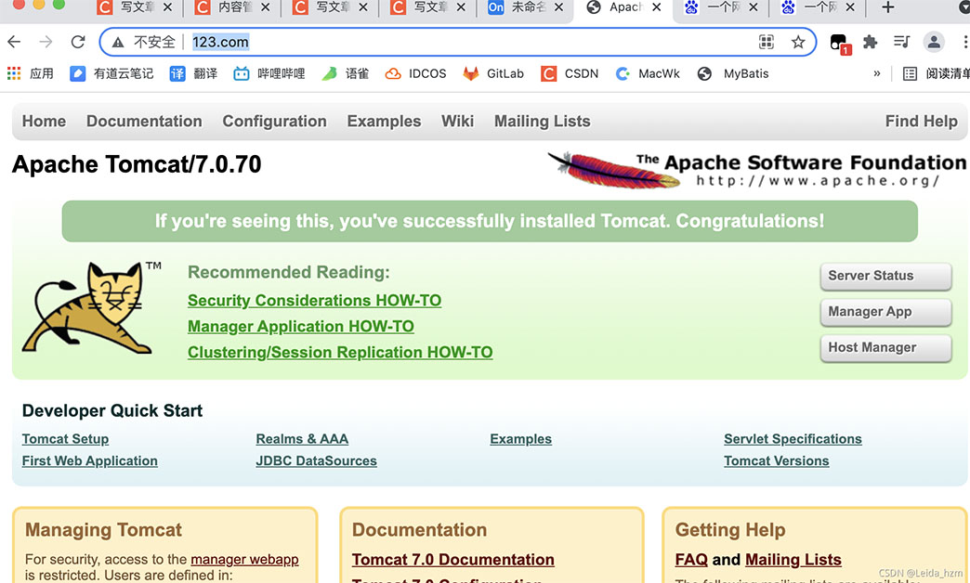
Task: Close the active Apache tab
Action: coord(656,7)
